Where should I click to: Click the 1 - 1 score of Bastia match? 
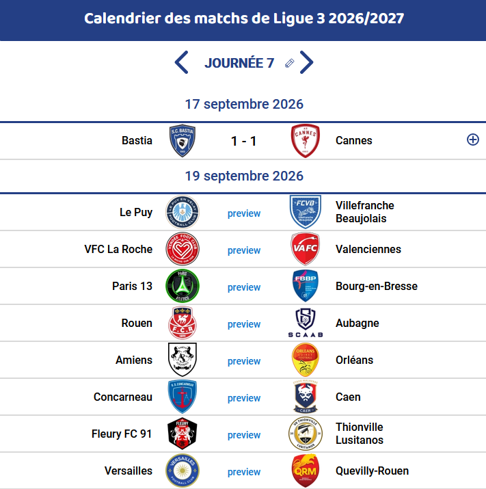pyautogui.click(x=243, y=142)
